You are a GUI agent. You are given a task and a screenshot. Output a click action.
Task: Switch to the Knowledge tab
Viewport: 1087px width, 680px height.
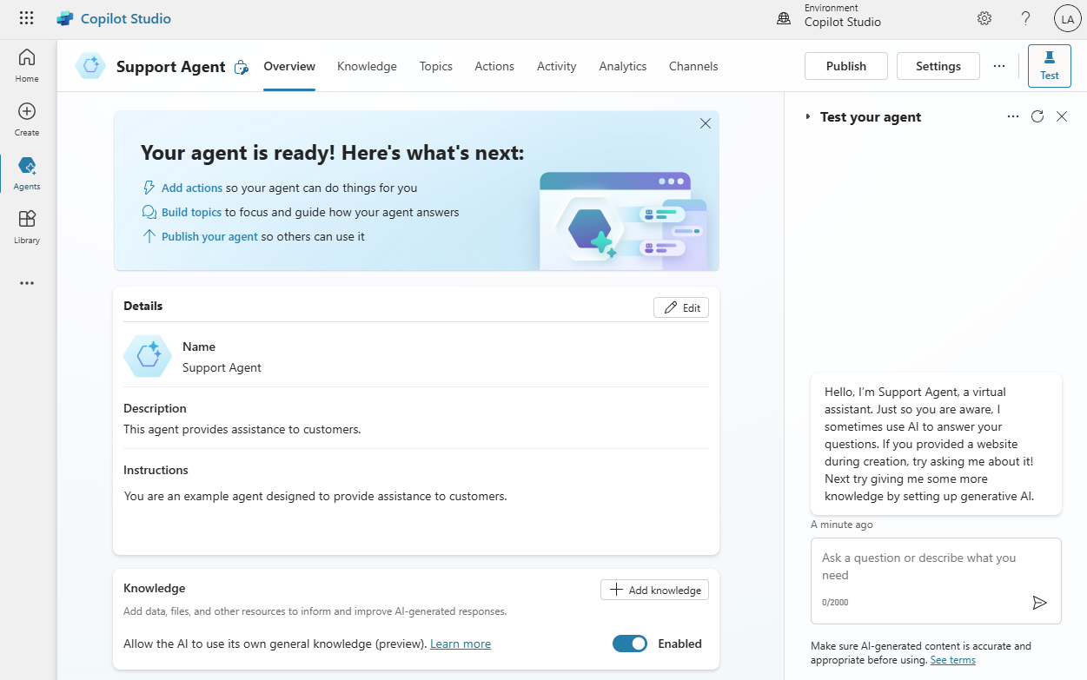pyautogui.click(x=367, y=66)
